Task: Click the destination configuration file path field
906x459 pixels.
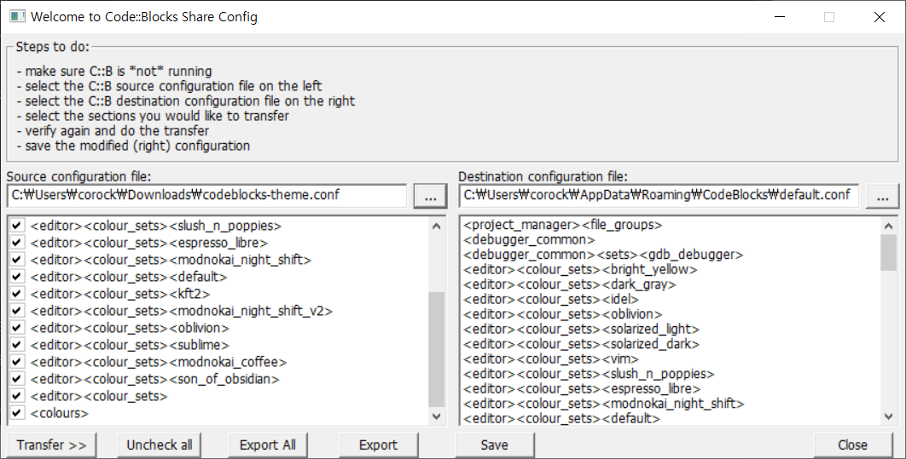Action: [659, 196]
